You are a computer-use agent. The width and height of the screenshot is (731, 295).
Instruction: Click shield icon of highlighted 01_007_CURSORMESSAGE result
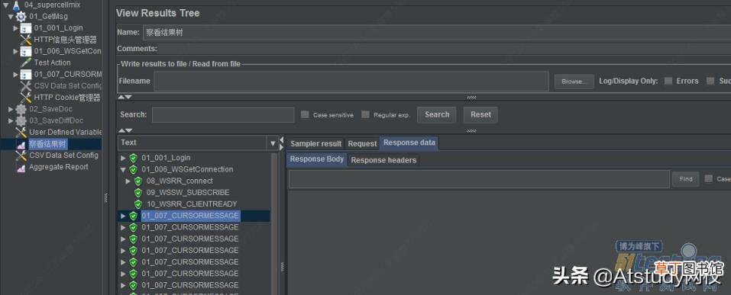tap(134, 216)
